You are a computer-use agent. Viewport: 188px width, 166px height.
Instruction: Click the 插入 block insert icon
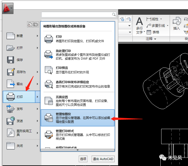177,21
